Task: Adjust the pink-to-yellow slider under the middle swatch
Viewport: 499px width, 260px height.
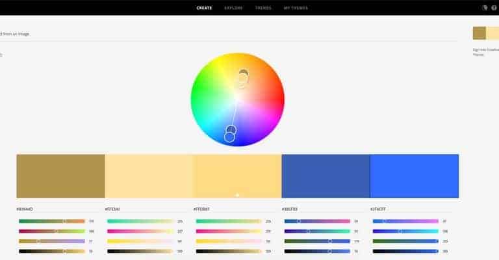Action: [x=229, y=231]
